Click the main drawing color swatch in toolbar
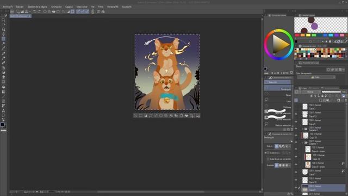Image resolution: width=348 pixels, height=196 pixels. point(2,125)
